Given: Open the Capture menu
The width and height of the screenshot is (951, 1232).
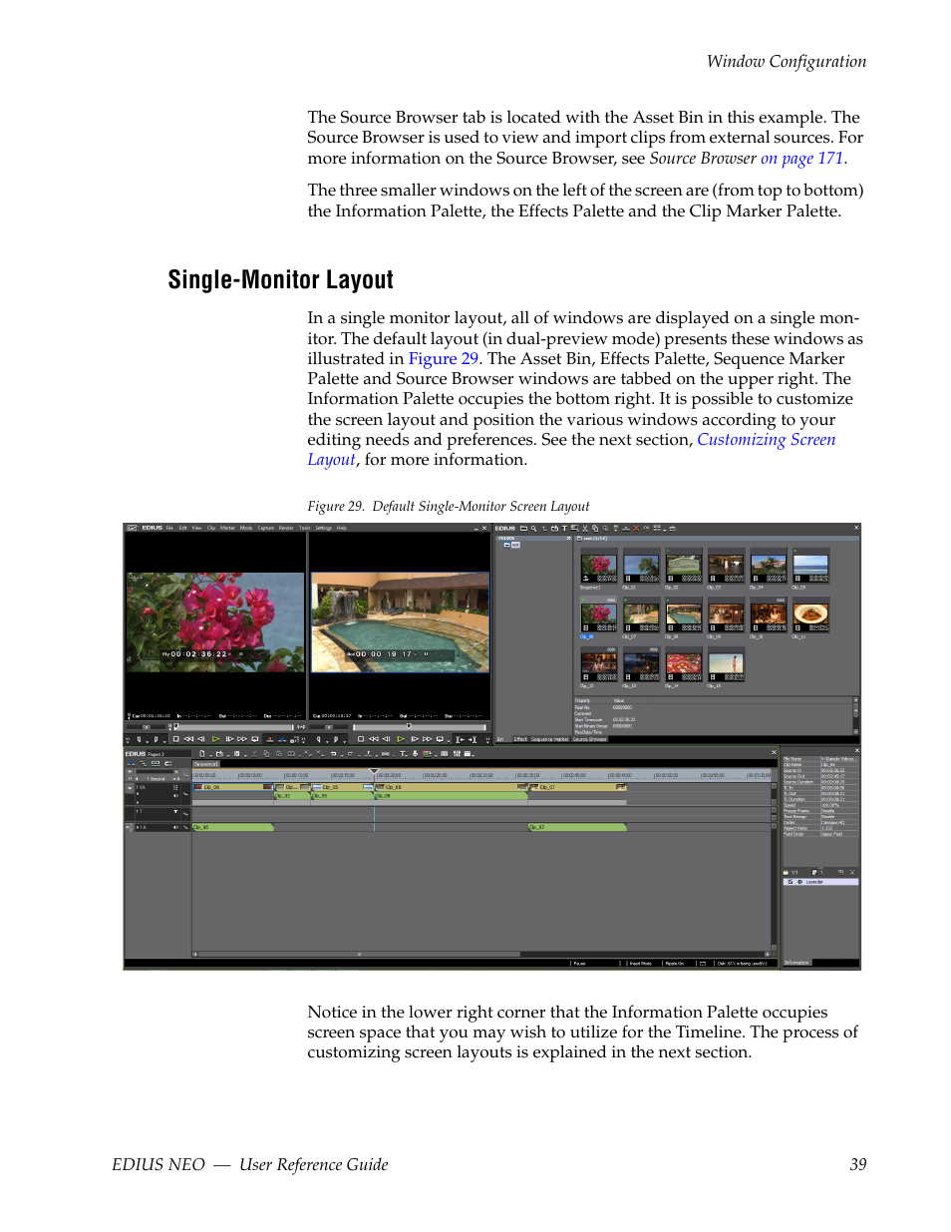Looking at the screenshot, I should click(x=266, y=528).
